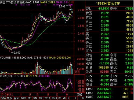Viewport: 134px width, 100px height.
Task: Choose the VR indicator tab
Action: pyautogui.click(x=64, y=98)
